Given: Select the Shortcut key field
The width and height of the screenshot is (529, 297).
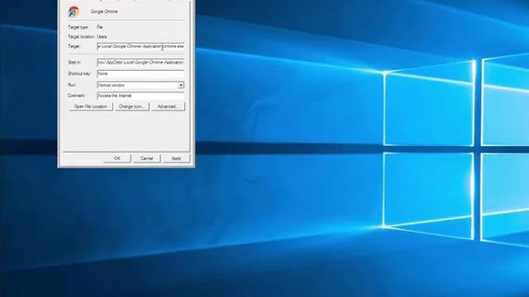Looking at the screenshot, I should click(141, 73).
